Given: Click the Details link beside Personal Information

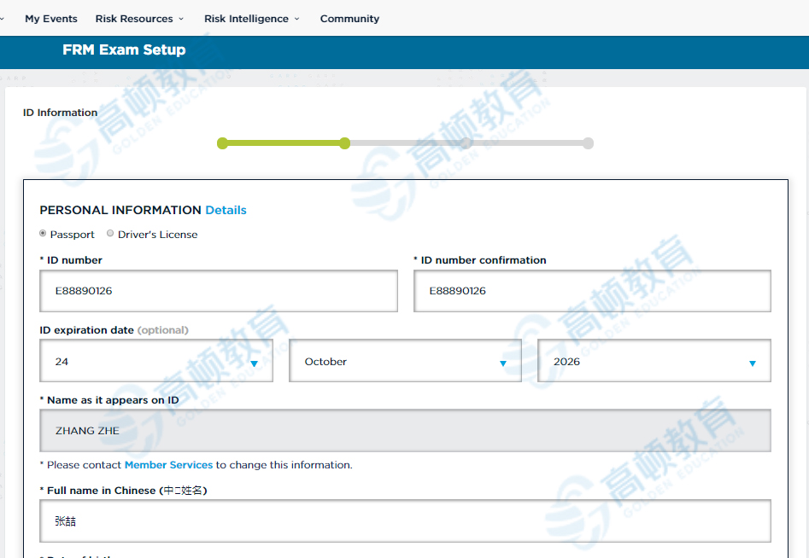Looking at the screenshot, I should 226,210.
